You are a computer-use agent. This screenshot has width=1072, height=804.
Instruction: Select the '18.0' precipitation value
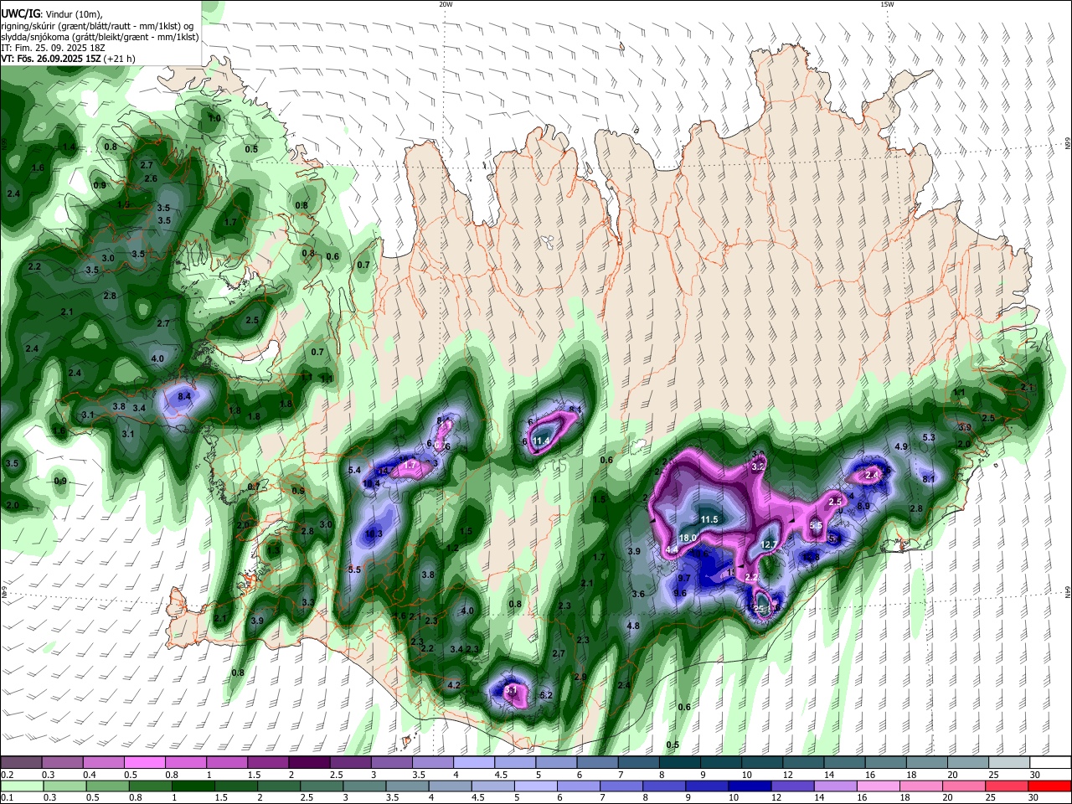[x=688, y=538]
